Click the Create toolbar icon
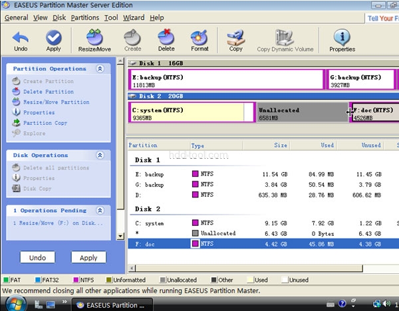The image size is (399, 311). [x=132, y=41]
